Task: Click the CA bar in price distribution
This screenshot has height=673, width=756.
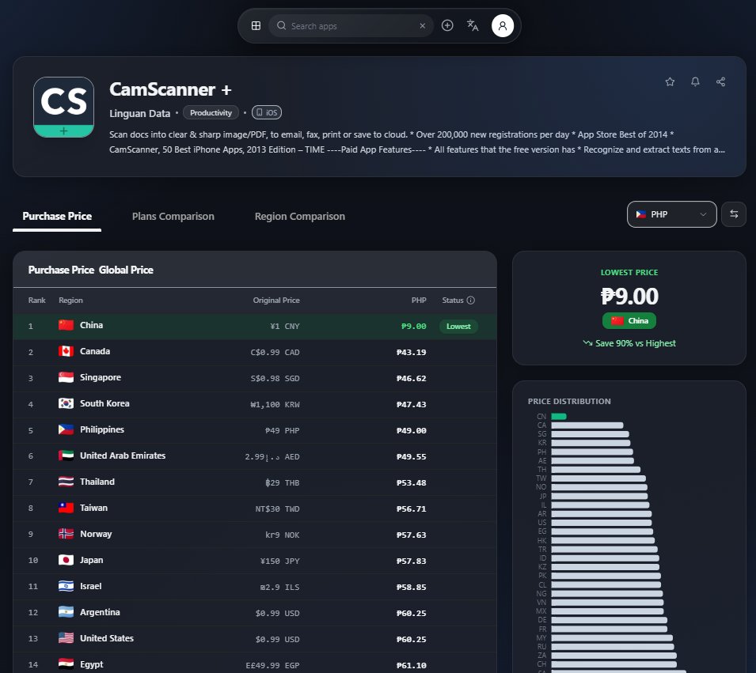Action: click(x=587, y=425)
